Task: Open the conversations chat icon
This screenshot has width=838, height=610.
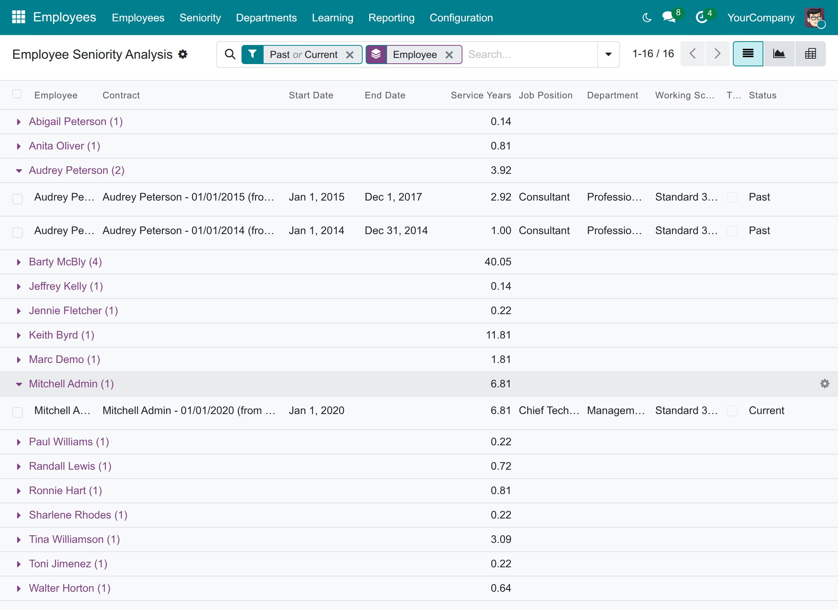Action: pos(669,17)
